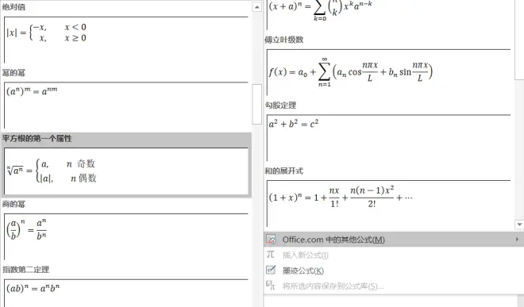Screen dimensions: 524x307
Task: Click the 幂的幂 heading text
Action: (13, 73)
